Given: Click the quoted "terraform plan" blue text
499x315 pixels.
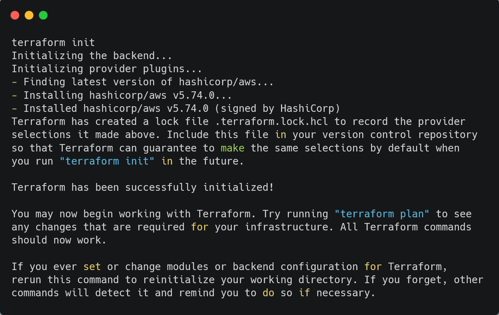Looking at the screenshot, I should pos(382,214).
